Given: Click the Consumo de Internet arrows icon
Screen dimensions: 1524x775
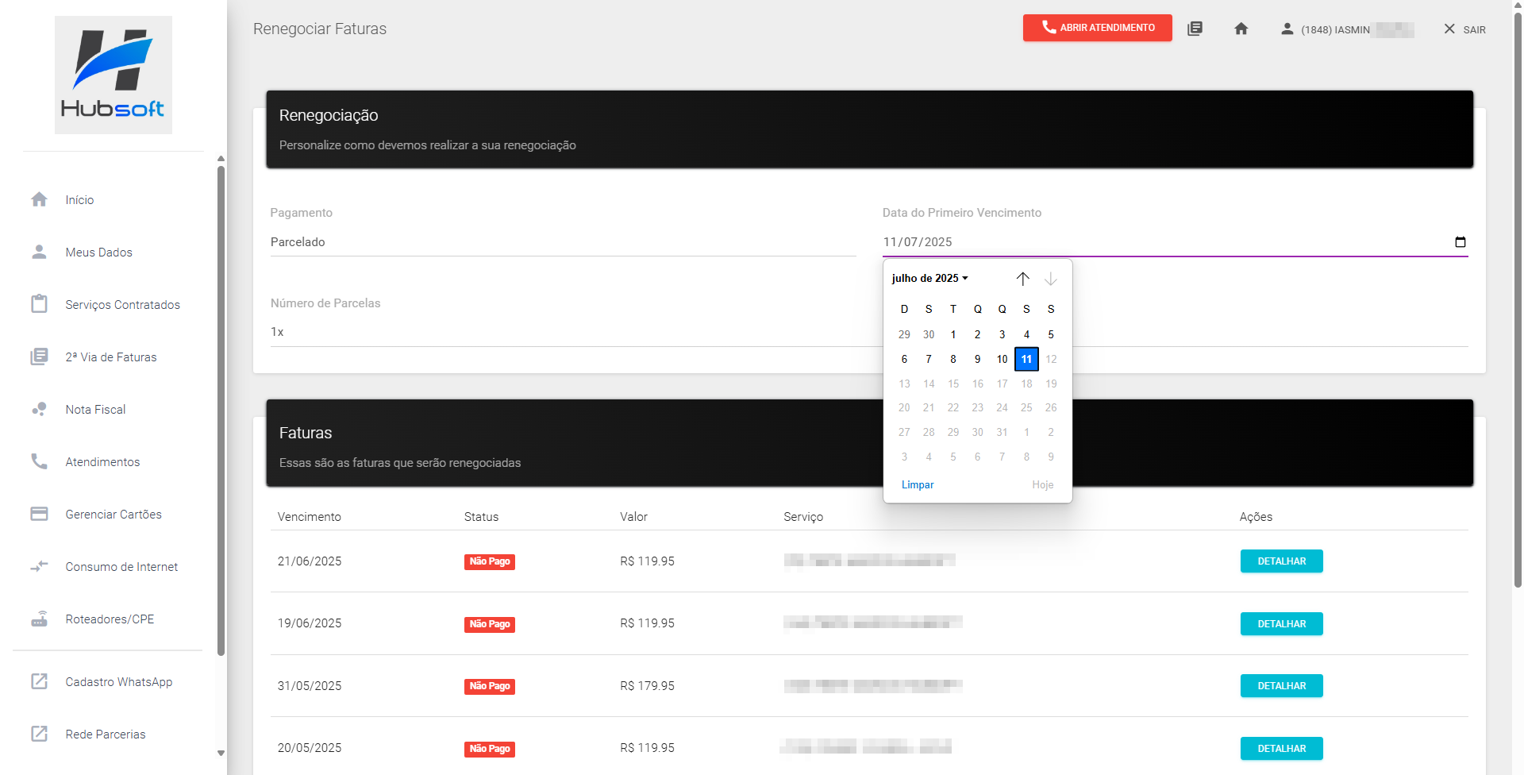Looking at the screenshot, I should (x=39, y=566).
